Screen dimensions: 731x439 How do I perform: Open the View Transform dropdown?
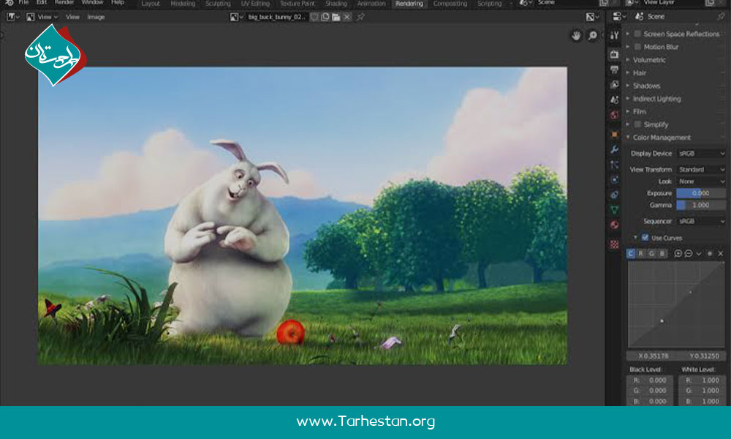[x=701, y=169]
